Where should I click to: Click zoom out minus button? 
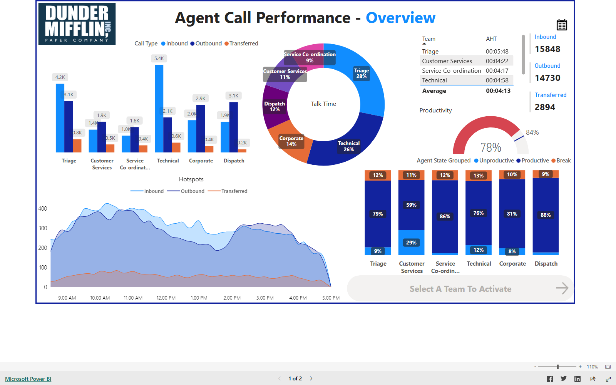pos(535,367)
